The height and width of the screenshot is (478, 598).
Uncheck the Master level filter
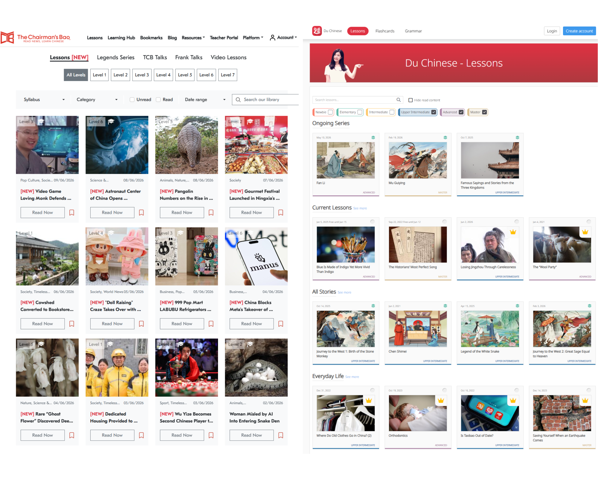484,112
